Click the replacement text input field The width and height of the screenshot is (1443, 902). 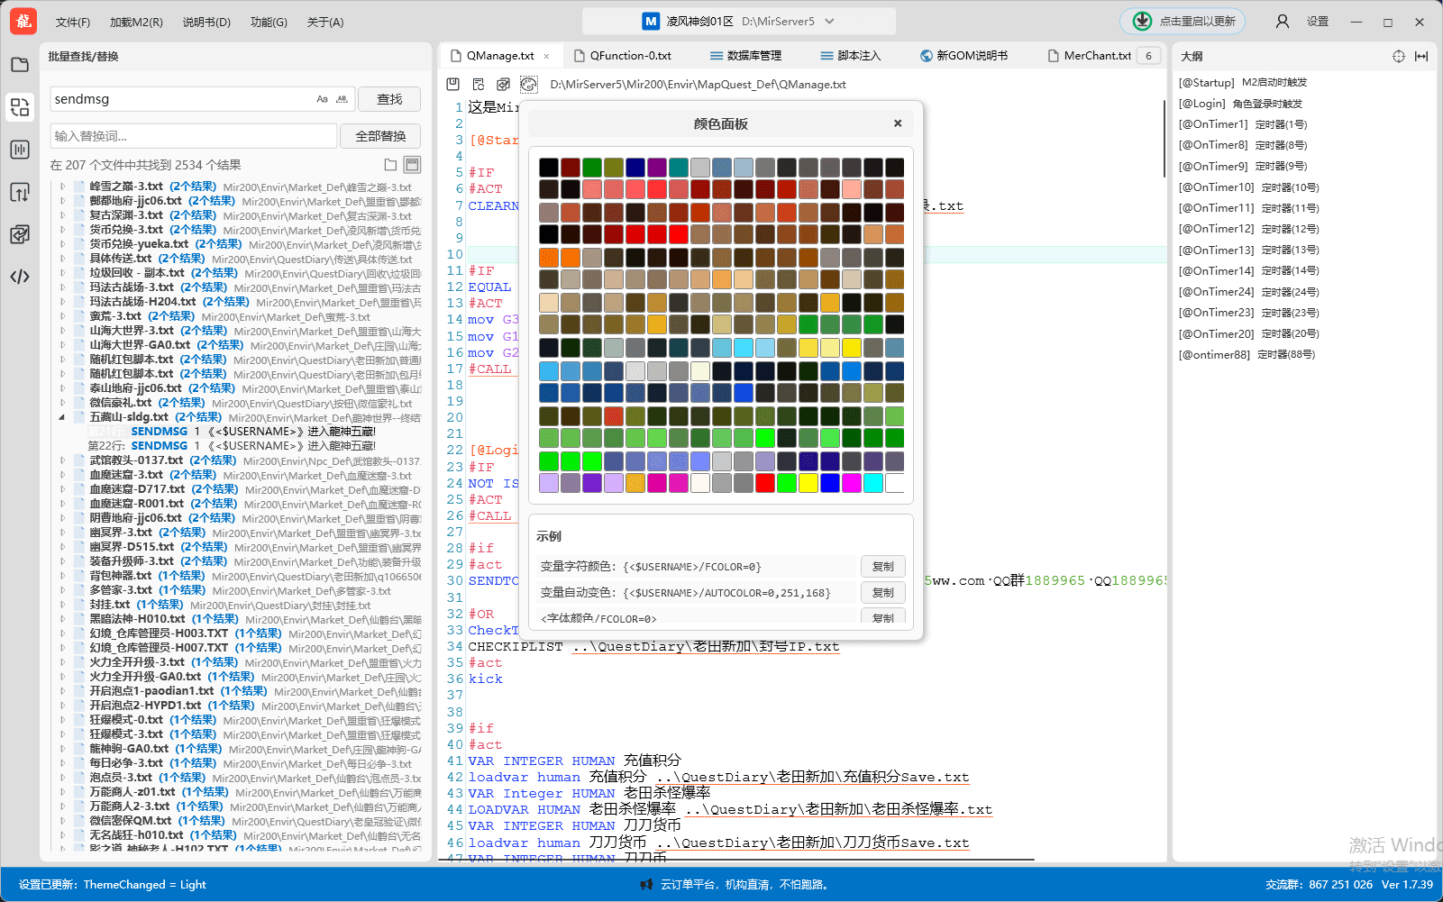(194, 136)
